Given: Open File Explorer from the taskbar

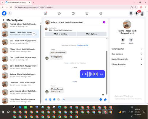Looking at the screenshot, I should coord(31,107).
